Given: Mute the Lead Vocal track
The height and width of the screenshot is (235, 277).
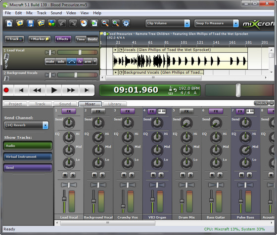Looking at the screenshot, I should 50,62.
